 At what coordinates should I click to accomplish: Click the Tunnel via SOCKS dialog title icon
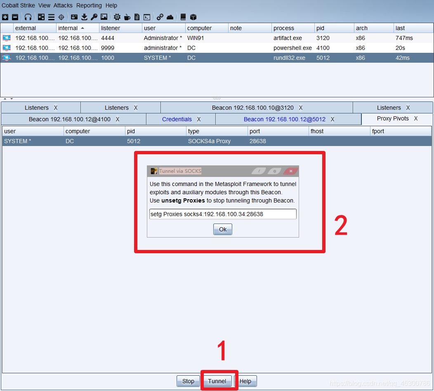click(154, 171)
